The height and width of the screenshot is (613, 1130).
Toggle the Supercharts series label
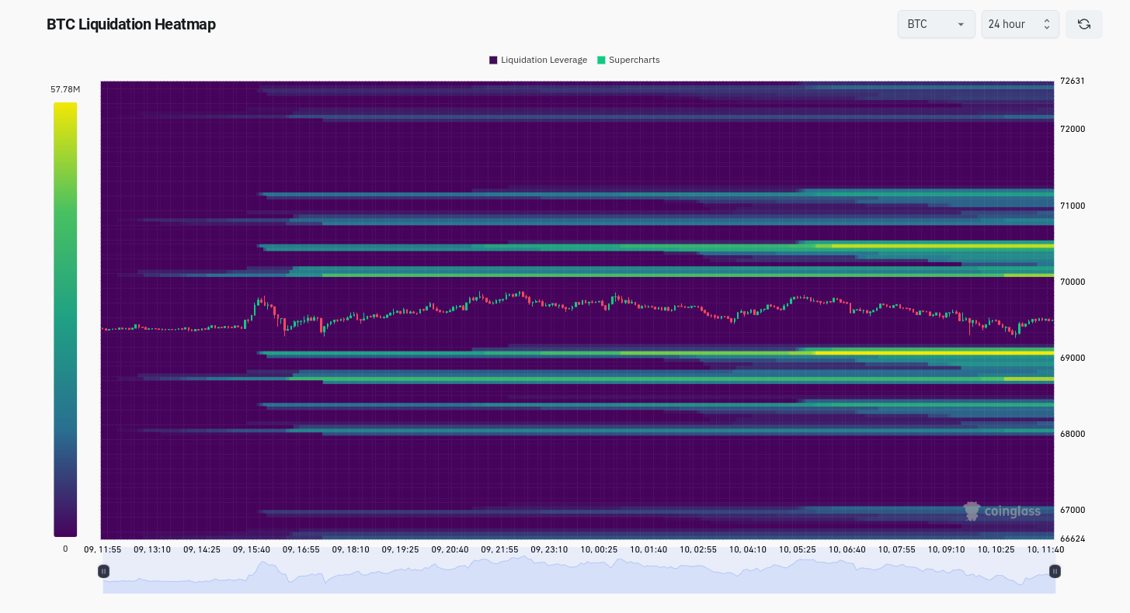(x=634, y=60)
